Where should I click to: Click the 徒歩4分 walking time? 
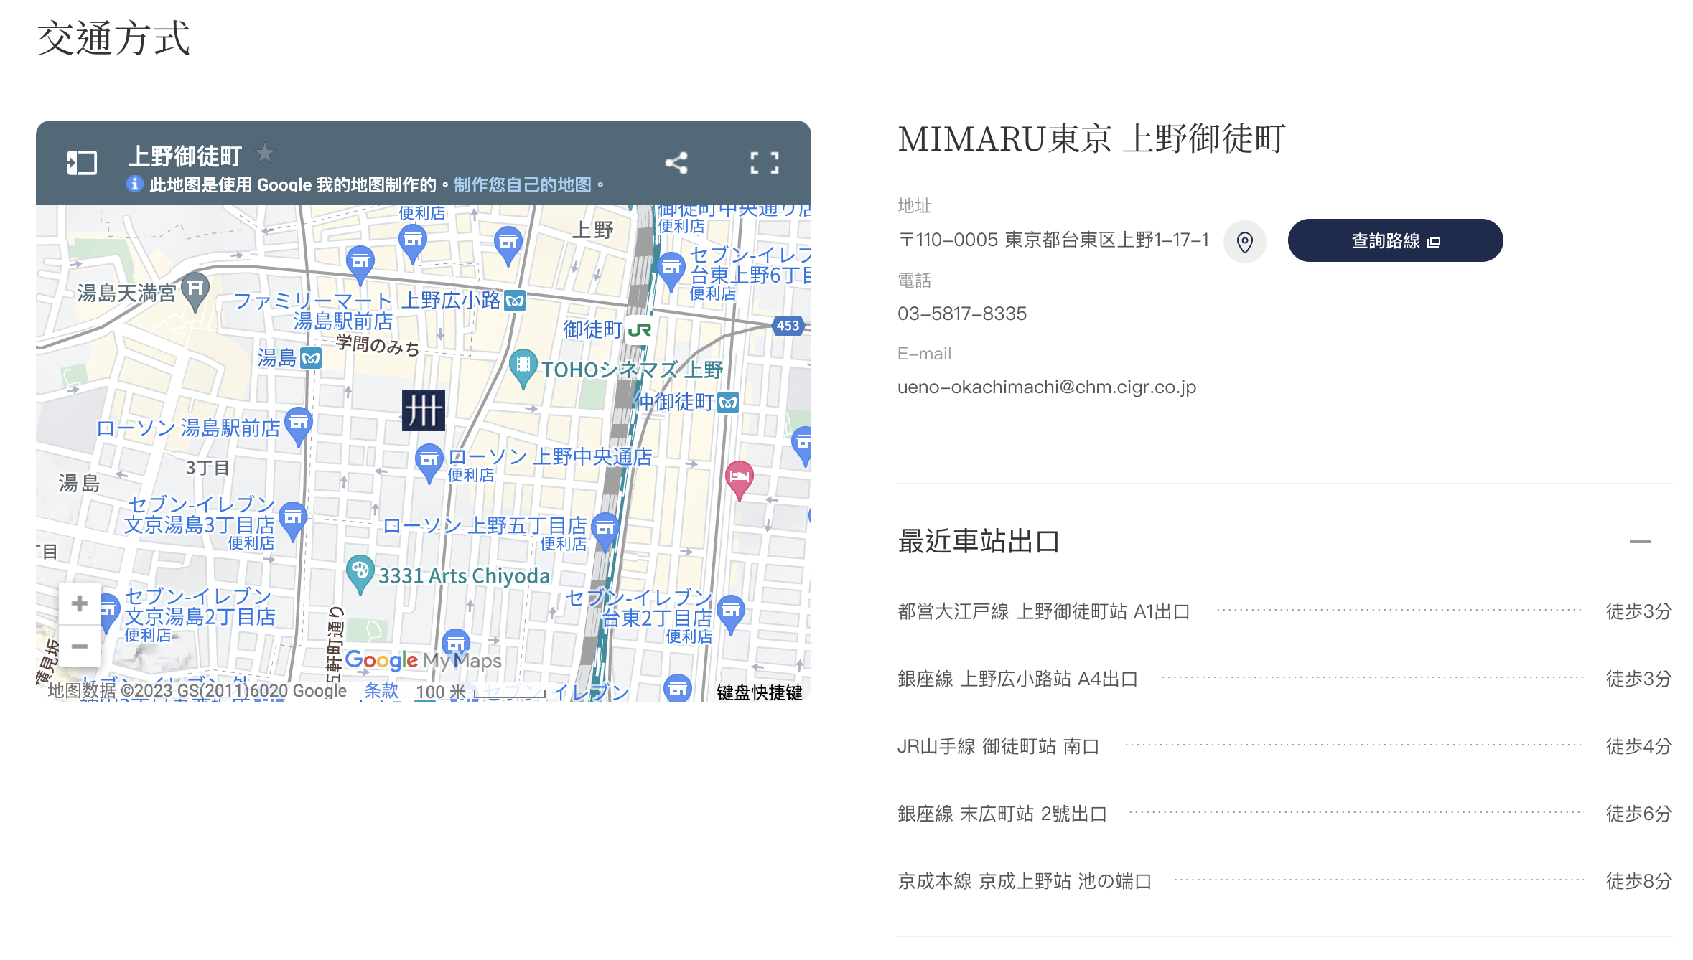coord(1639,746)
